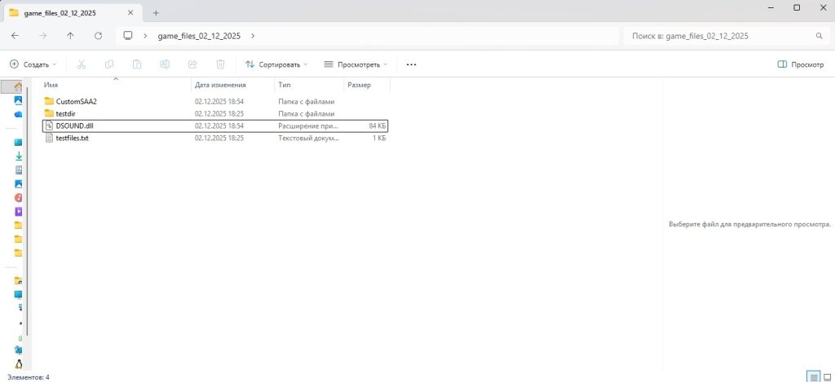The height and width of the screenshot is (382, 835).
Task: Open the Создать dropdown
Action: [x=33, y=64]
